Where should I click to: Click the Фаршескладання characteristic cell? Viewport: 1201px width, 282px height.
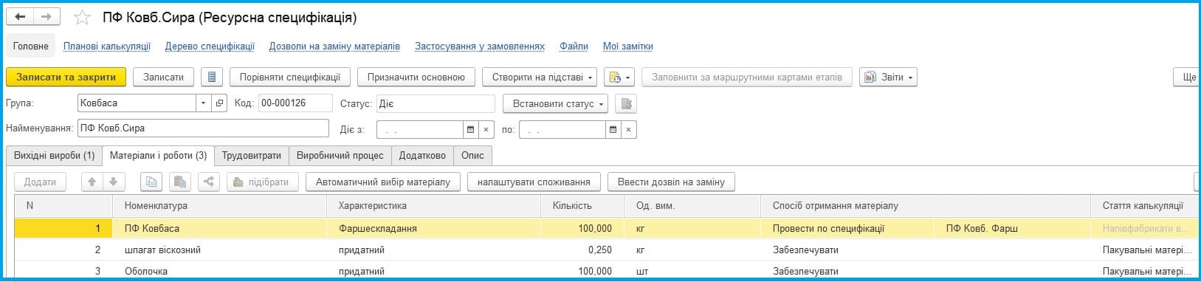(x=433, y=229)
